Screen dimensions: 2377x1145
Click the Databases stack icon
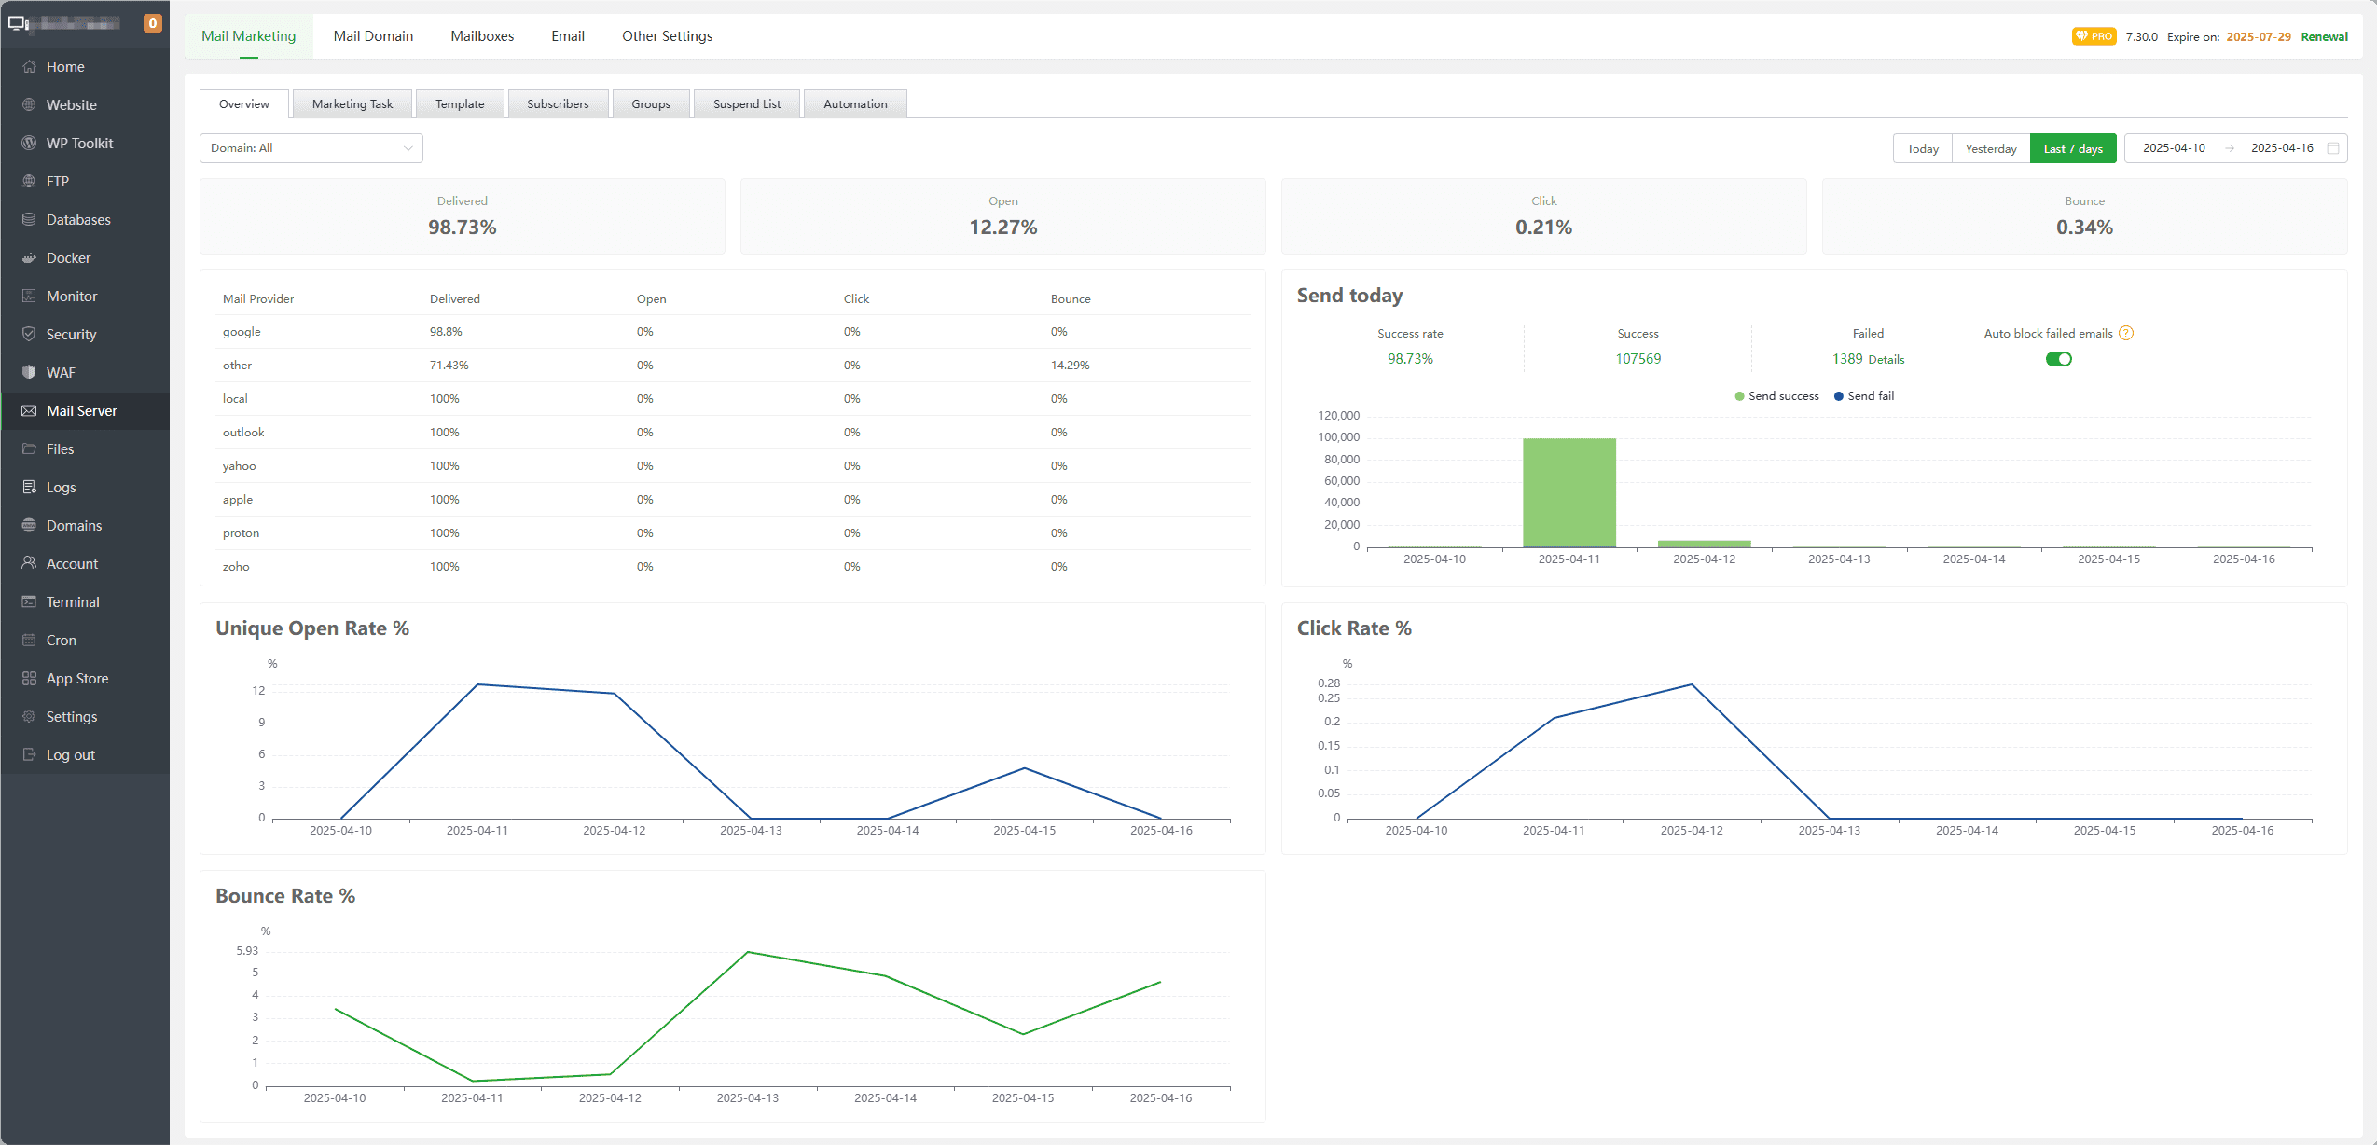pyautogui.click(x=29, y=220)
